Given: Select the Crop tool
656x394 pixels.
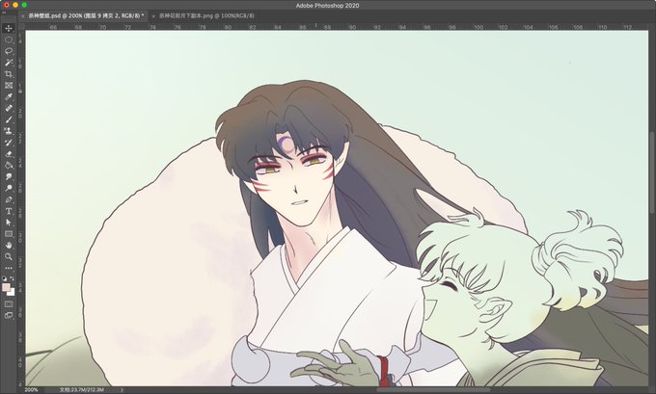Looking at the screenshot, I should [x=9, y=74].
